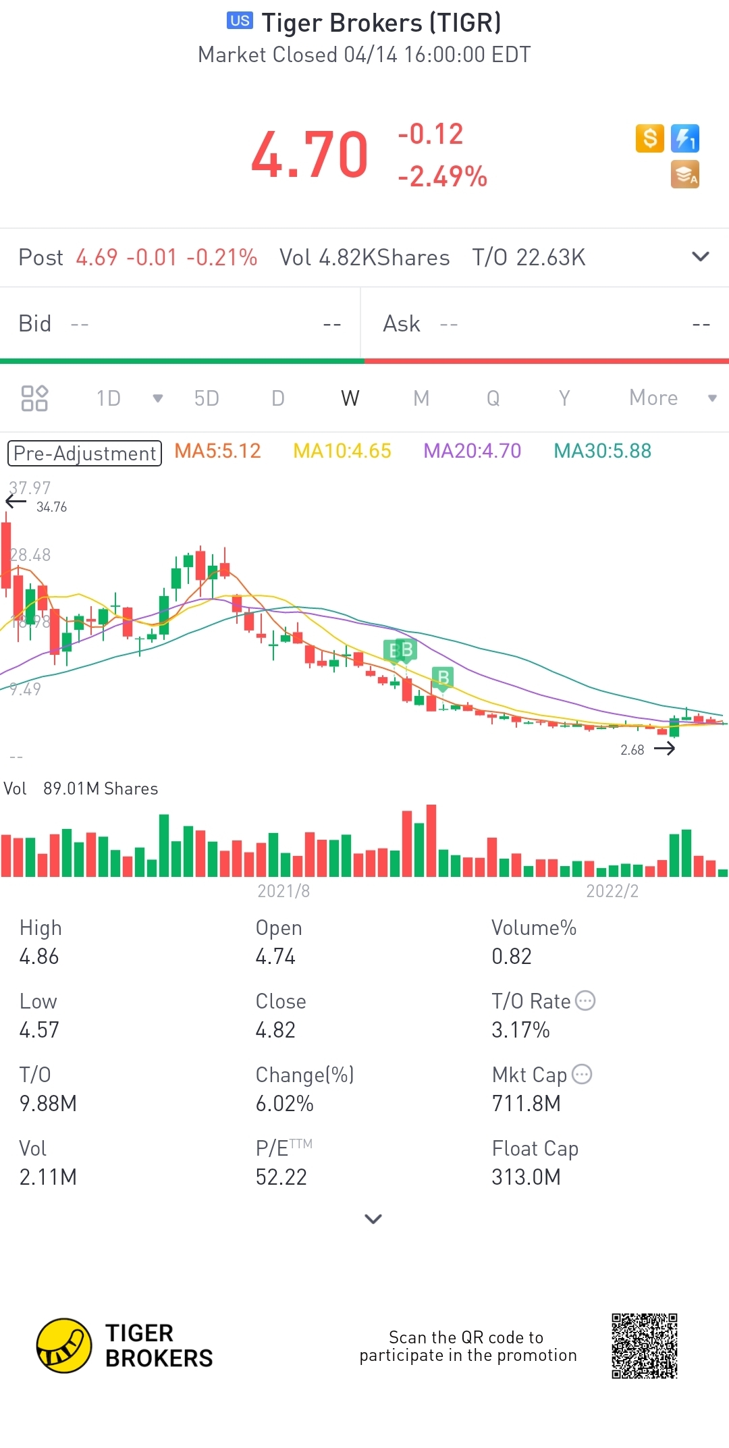Tap the -2.49% change value
The height and width of the screenshot is (1448, 729).
[x=443, y=176]
